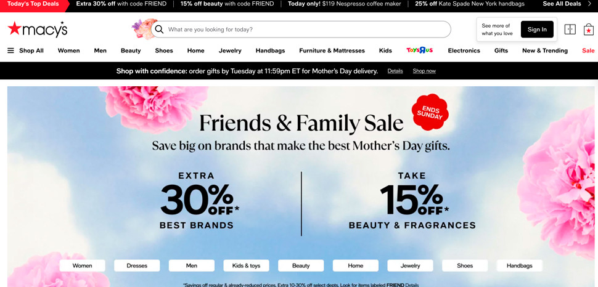
Task: Open the Furniture & Mattresses menu
Action: (x=332, y=51)
